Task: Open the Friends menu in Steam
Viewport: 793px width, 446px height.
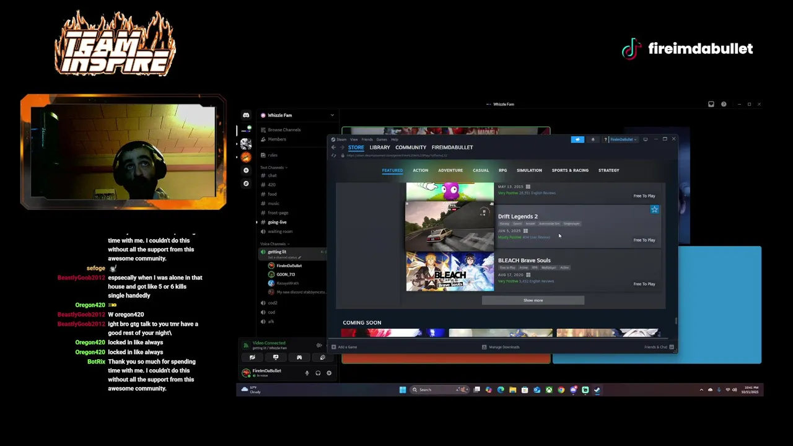Action: click(367, 139)
